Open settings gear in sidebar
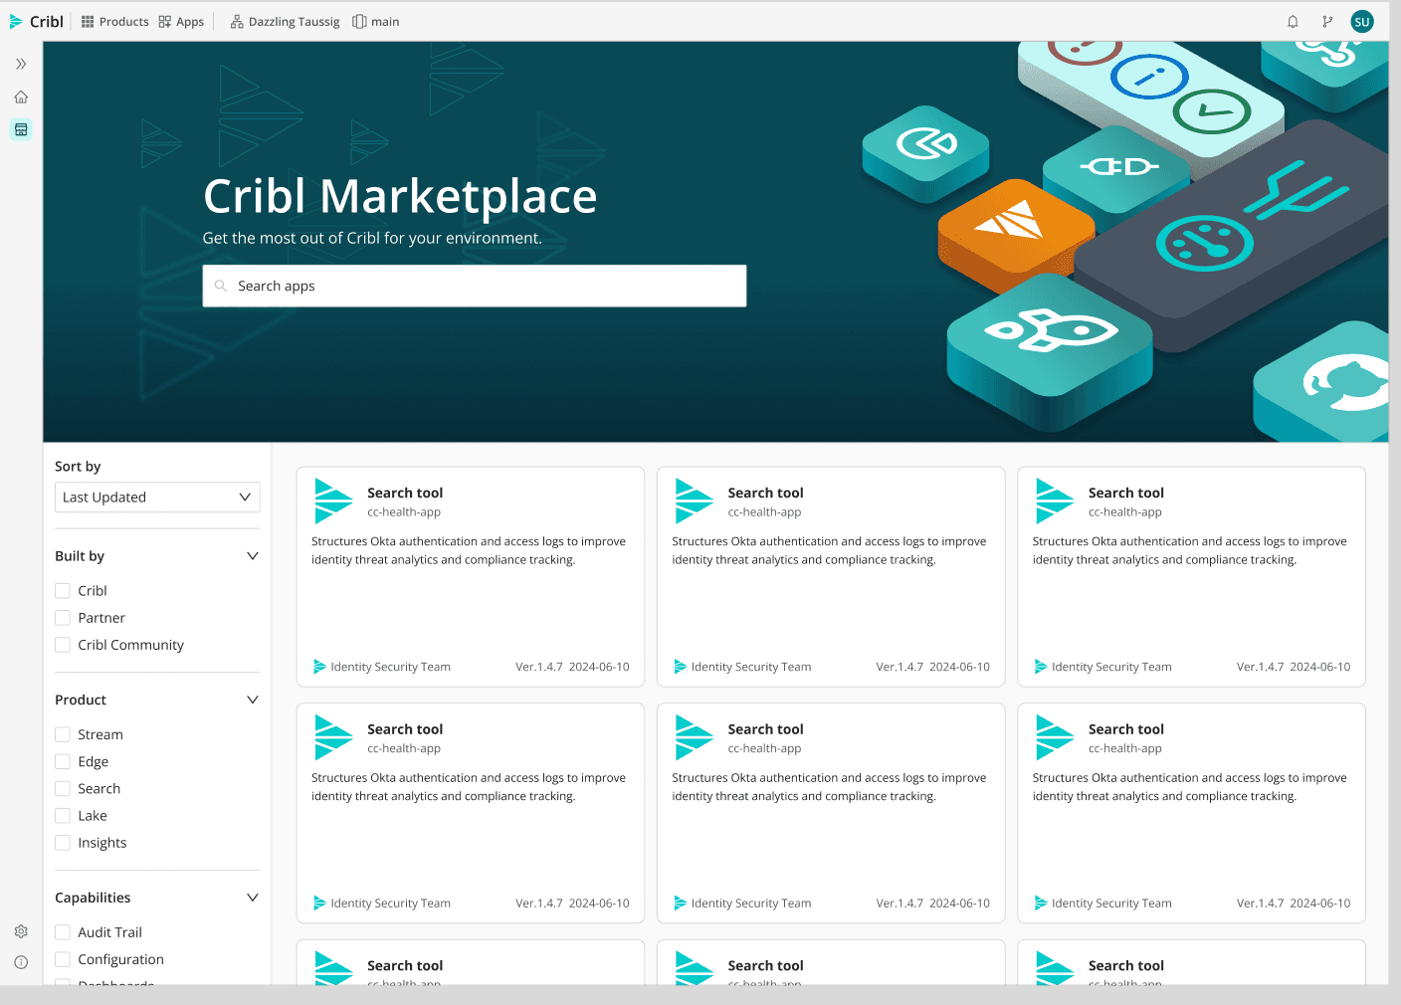Image resolution: width=1401 pixels, height=1005 pixels. (21, 931)
